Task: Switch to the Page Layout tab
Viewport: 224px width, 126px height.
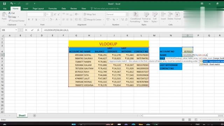Action: tap(38, 8)
